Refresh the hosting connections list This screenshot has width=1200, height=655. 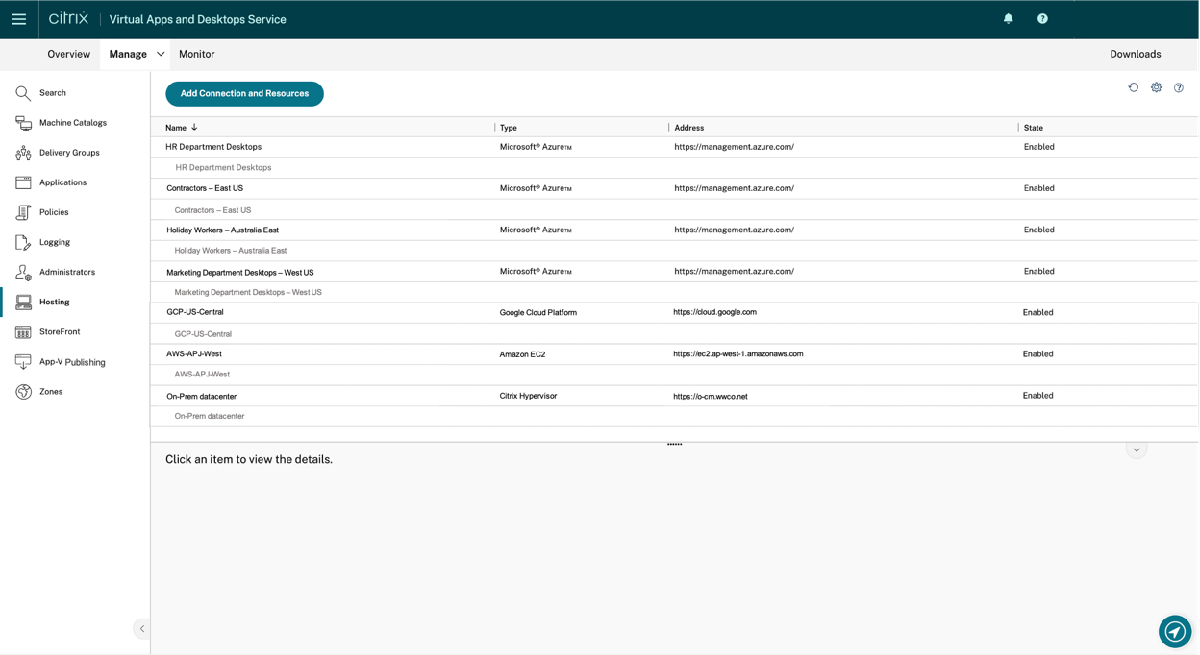[1134, 87]
